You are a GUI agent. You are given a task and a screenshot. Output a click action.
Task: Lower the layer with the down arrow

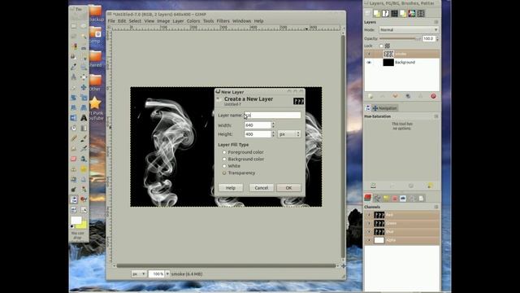click(395, 96)
